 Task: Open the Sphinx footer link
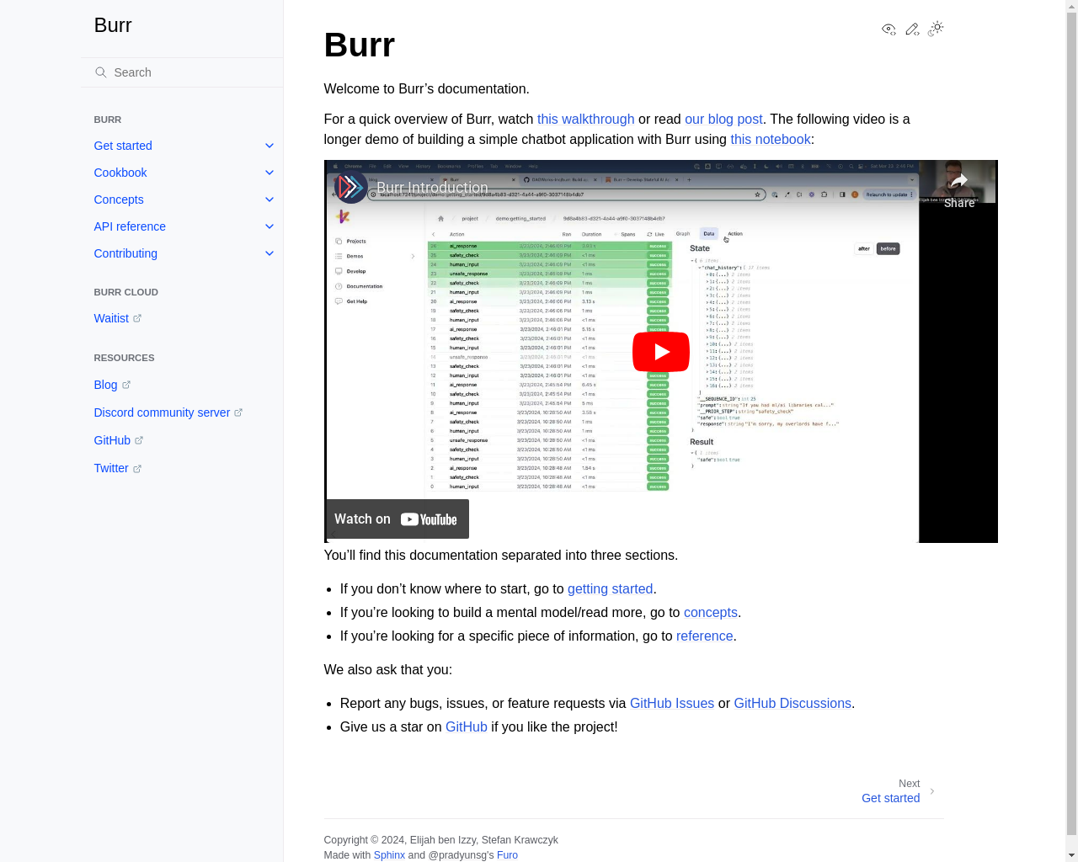pyautogui.click(x=389, y=855)
